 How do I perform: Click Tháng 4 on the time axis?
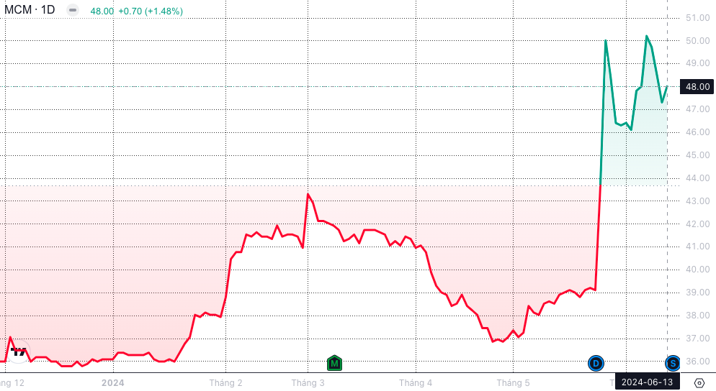415,382
